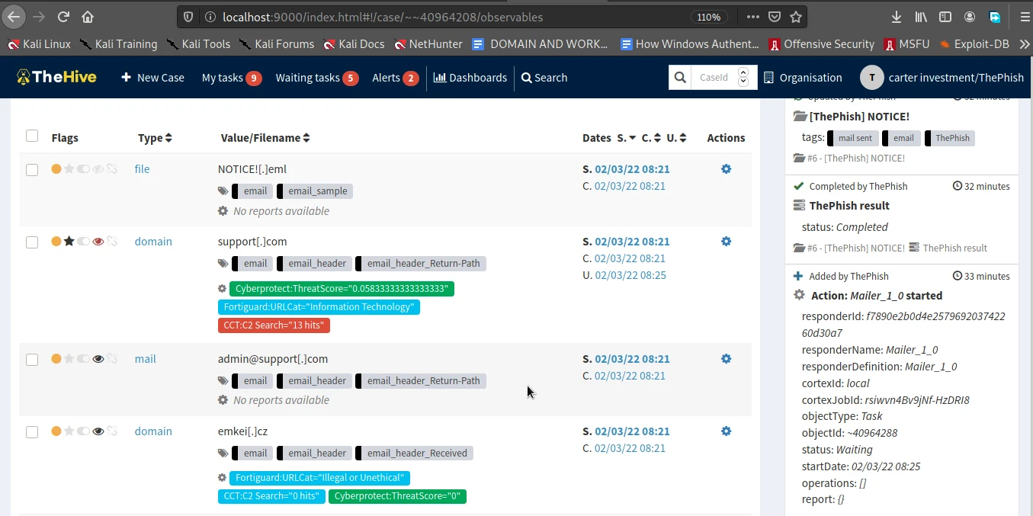The height and width of the screenshot is (516, 1033).
Task: Click Firefox home icon
Action: (88, 17)
